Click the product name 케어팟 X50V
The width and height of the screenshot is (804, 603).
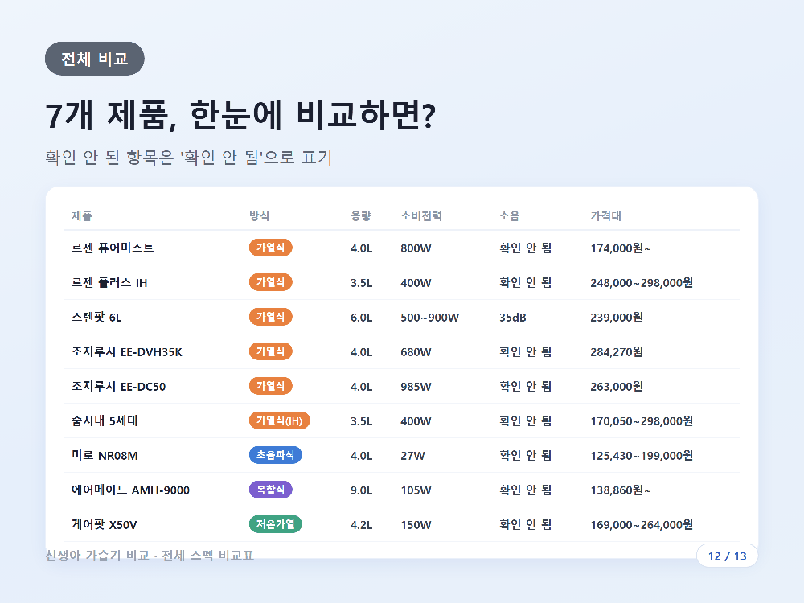pos(104,524)
